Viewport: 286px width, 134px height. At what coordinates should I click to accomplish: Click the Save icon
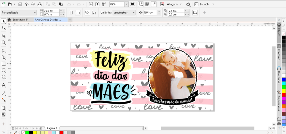point(20,4)
